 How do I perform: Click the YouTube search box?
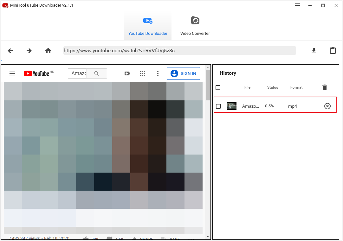click(77, 73)
